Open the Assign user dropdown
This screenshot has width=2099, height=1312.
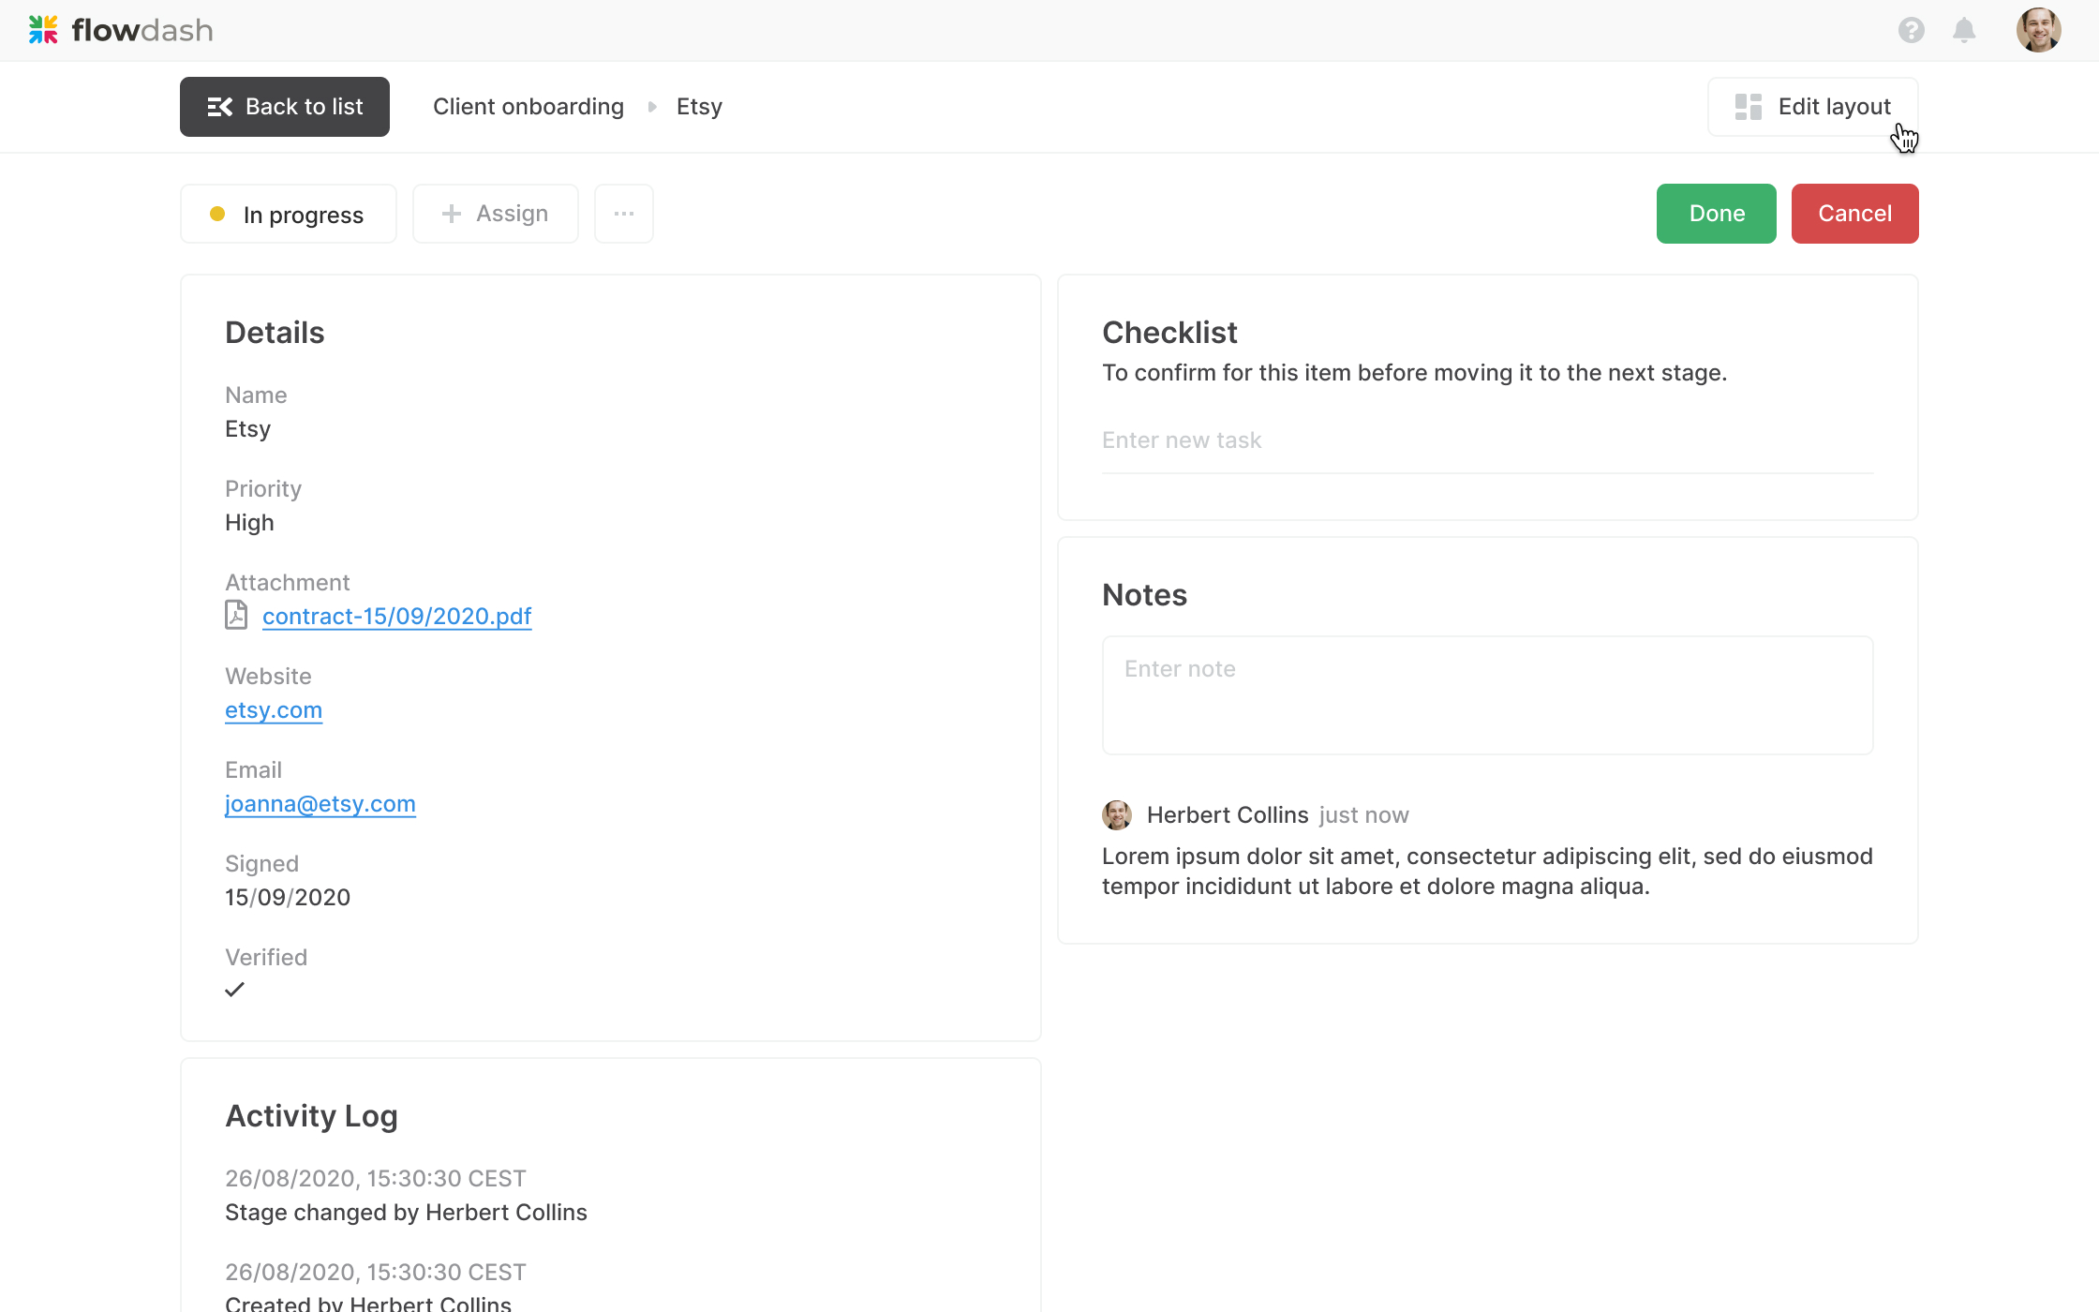496,214
